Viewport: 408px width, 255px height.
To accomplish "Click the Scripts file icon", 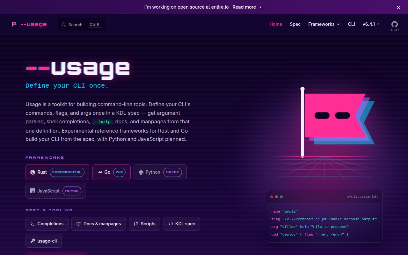I will (136, 224).
